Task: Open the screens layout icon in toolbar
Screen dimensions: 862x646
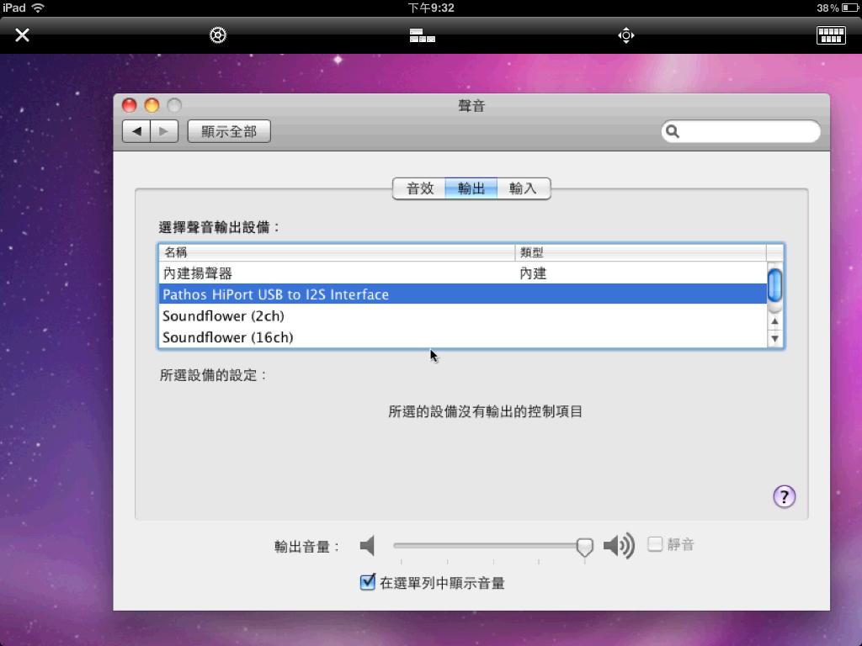Action: (423, 35)
